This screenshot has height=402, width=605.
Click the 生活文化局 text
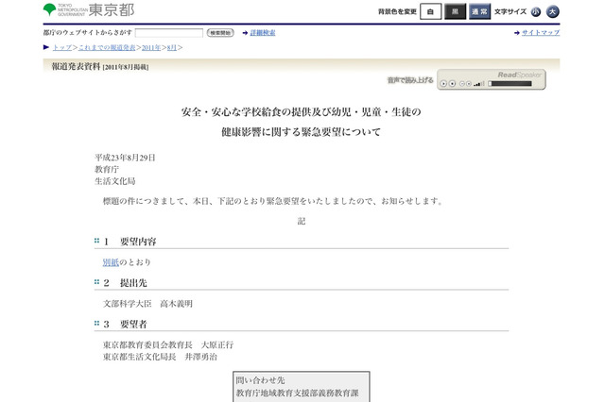click(115, 181)
